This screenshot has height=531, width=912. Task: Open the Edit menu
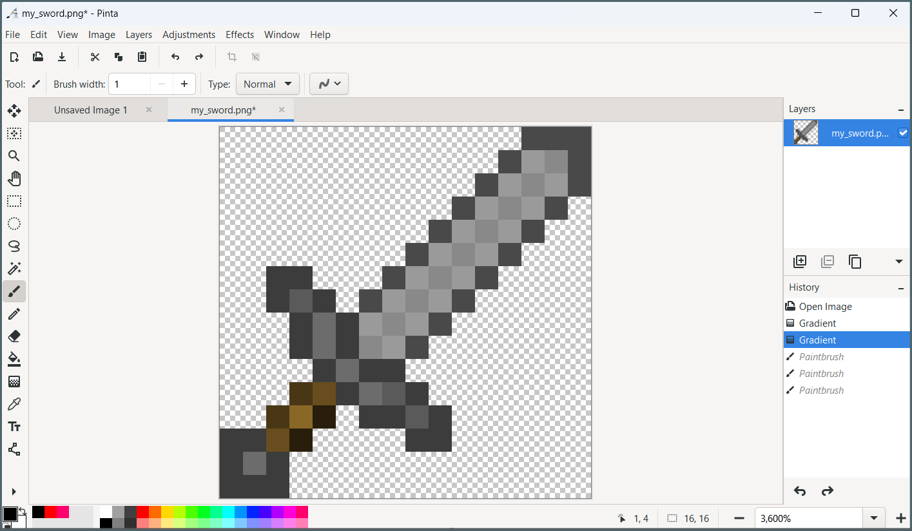point(39,35)
